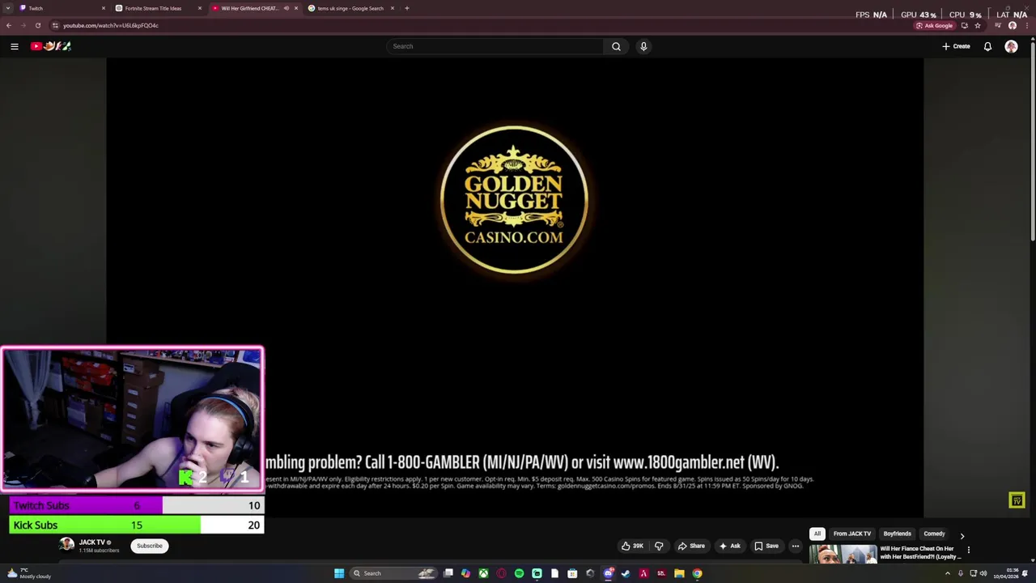
Task: Go back with the browser back arrow
Action: (x=8, y=25)
